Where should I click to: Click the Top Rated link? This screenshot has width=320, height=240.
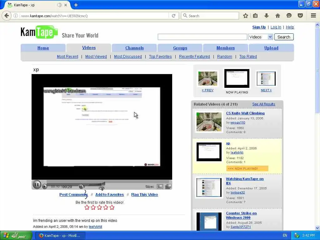248,57
